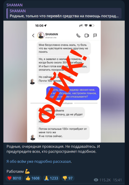Click the eye views counter 115.2K
The image size is (129, 185).
click(102, 180)
